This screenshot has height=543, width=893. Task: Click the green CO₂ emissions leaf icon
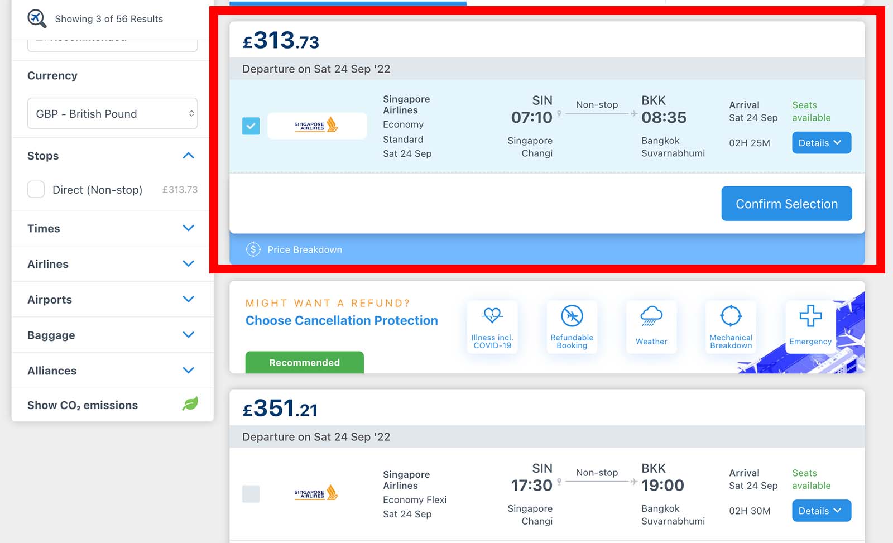pyautogui.click(x=190, y=403)
